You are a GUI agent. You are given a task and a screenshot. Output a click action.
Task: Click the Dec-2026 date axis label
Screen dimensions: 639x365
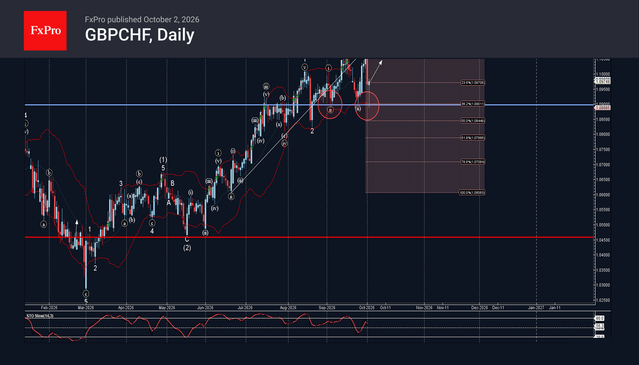click(479, 308)
